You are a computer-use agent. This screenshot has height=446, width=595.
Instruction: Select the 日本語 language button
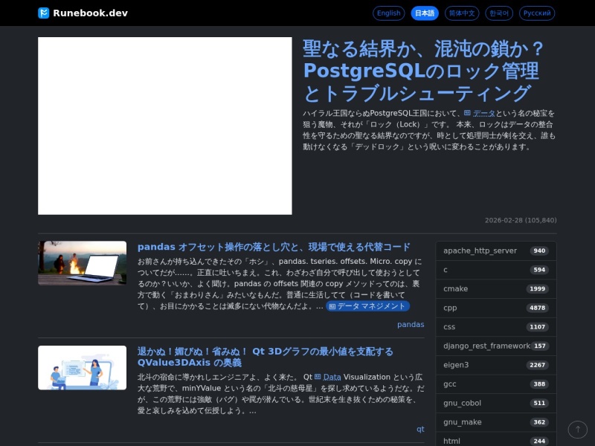(x=425, y=13)
